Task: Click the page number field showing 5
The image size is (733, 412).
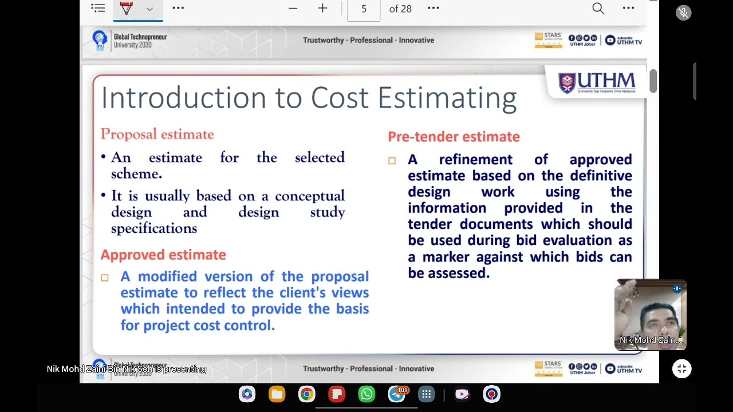Action: [x=364, y=9]
